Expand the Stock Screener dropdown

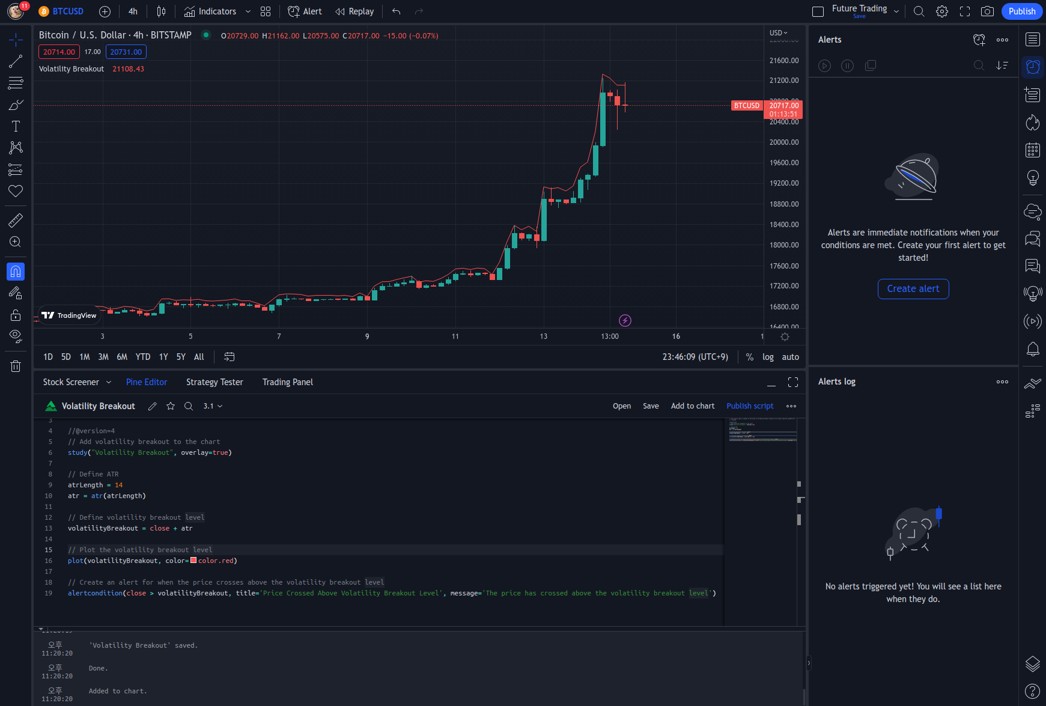(109, 382)
